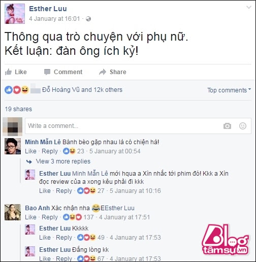
Task: Click in the Write a comment field
Action: click(x=138, y=126)
